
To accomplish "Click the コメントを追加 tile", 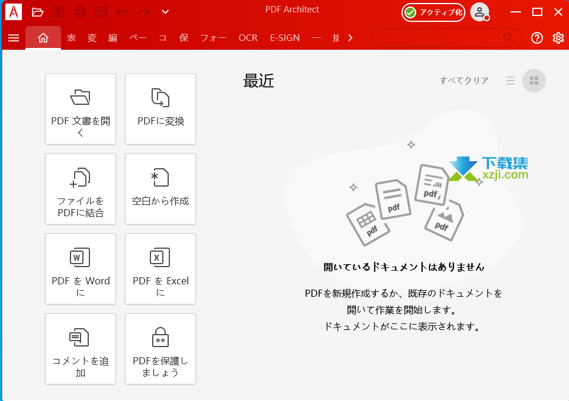I will pos(81,349).
